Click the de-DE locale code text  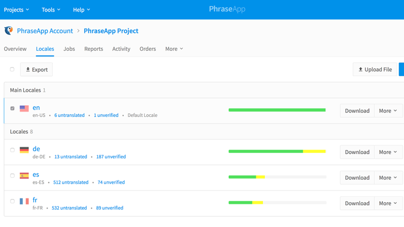[39, 157]
